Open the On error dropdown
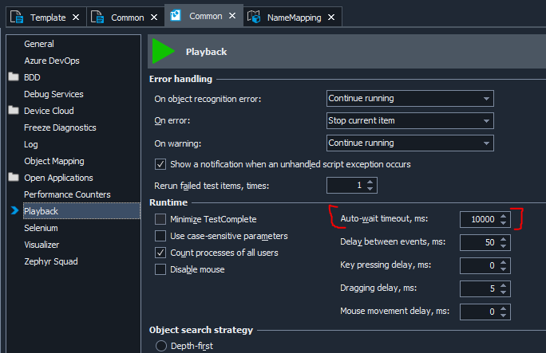 click(x=409, y=120)
